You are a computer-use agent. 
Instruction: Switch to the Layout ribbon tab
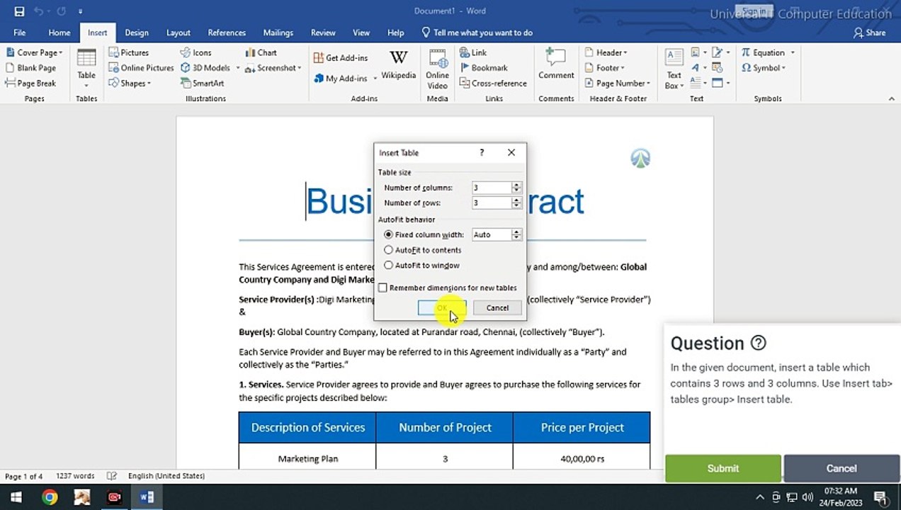pyautogui.click(x=178, y=33)
